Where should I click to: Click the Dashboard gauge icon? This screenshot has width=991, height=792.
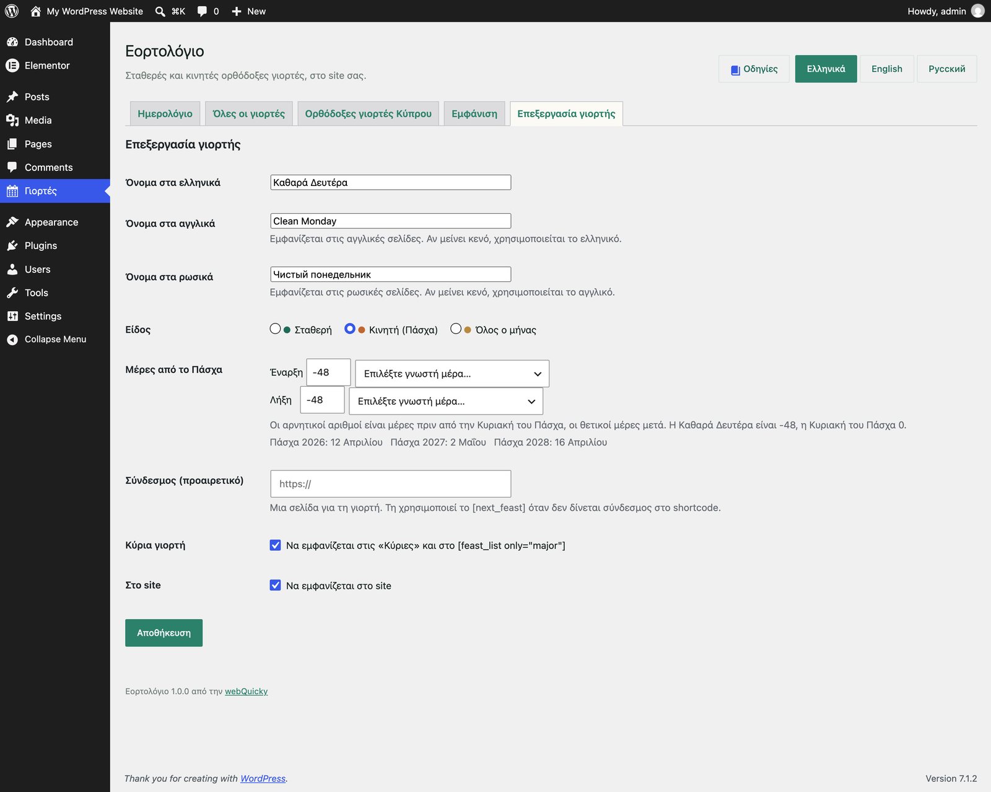click(x=12, y=42)
